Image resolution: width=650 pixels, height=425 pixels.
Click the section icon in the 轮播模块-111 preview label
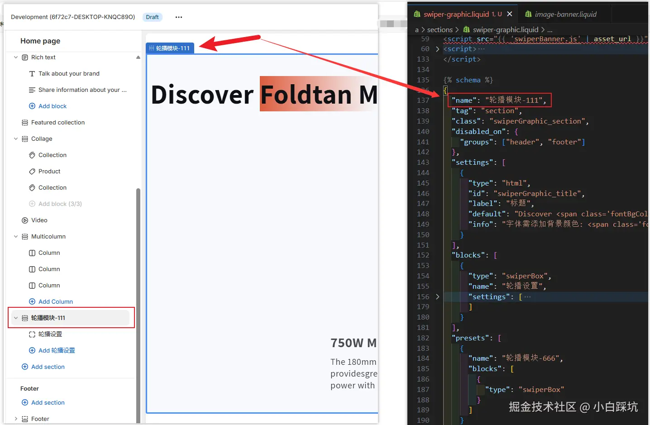152,48
